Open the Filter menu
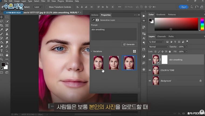This screenshot has height=116, width=205. click(x=43, y=1)
